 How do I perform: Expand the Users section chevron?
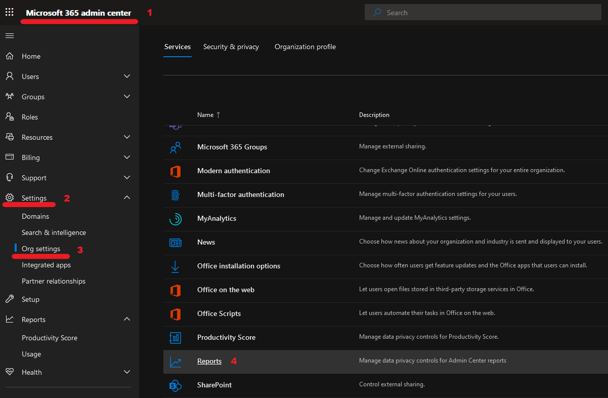point(127,76)
